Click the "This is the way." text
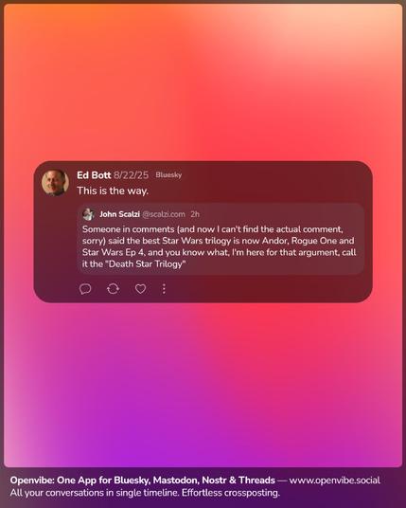406x508 pixels. click(113, 190)
